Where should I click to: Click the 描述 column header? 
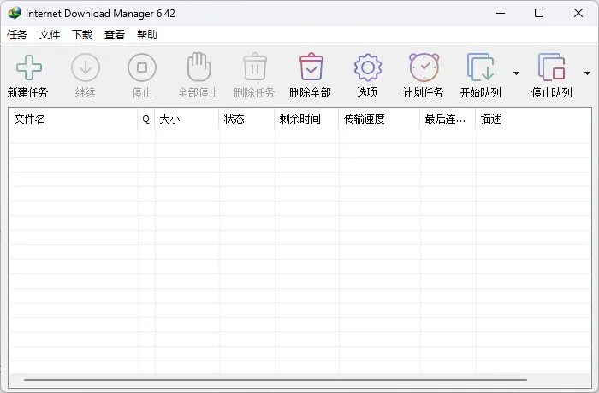coord(533,119)
